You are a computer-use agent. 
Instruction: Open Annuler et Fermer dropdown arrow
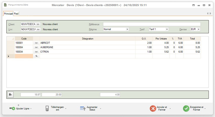[170, 109]
